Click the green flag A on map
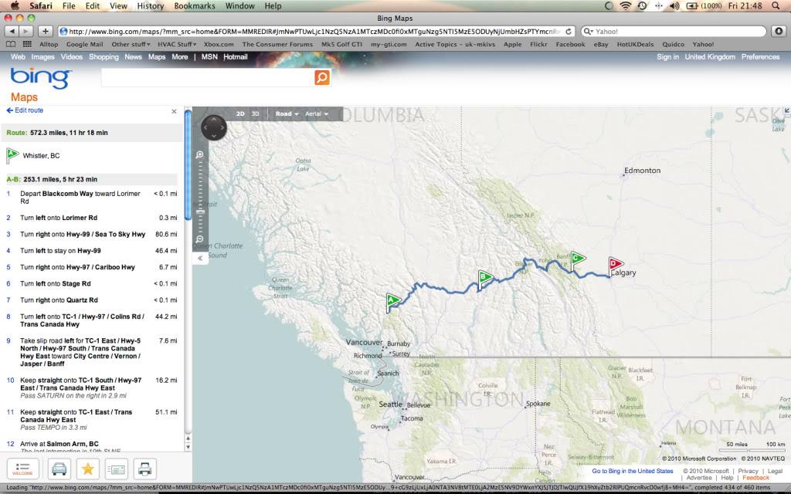This screenshot has width=791, height=494. click(x=393, y=303)
